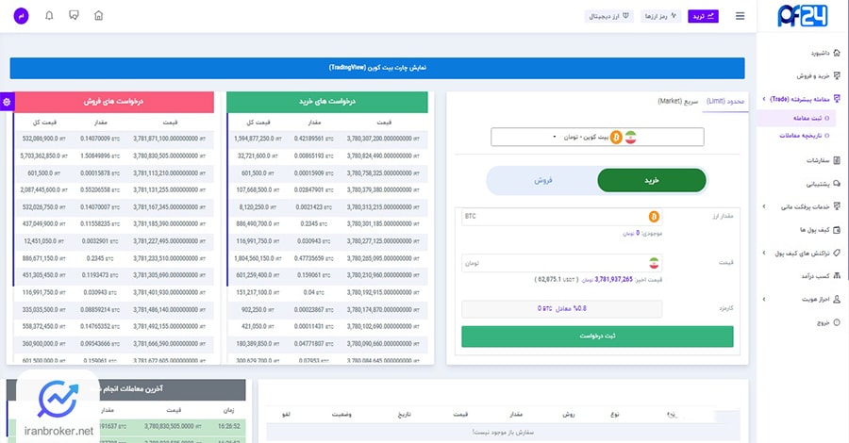Click the home icon in top bar
849x443 pixels.
coord(98,16)
